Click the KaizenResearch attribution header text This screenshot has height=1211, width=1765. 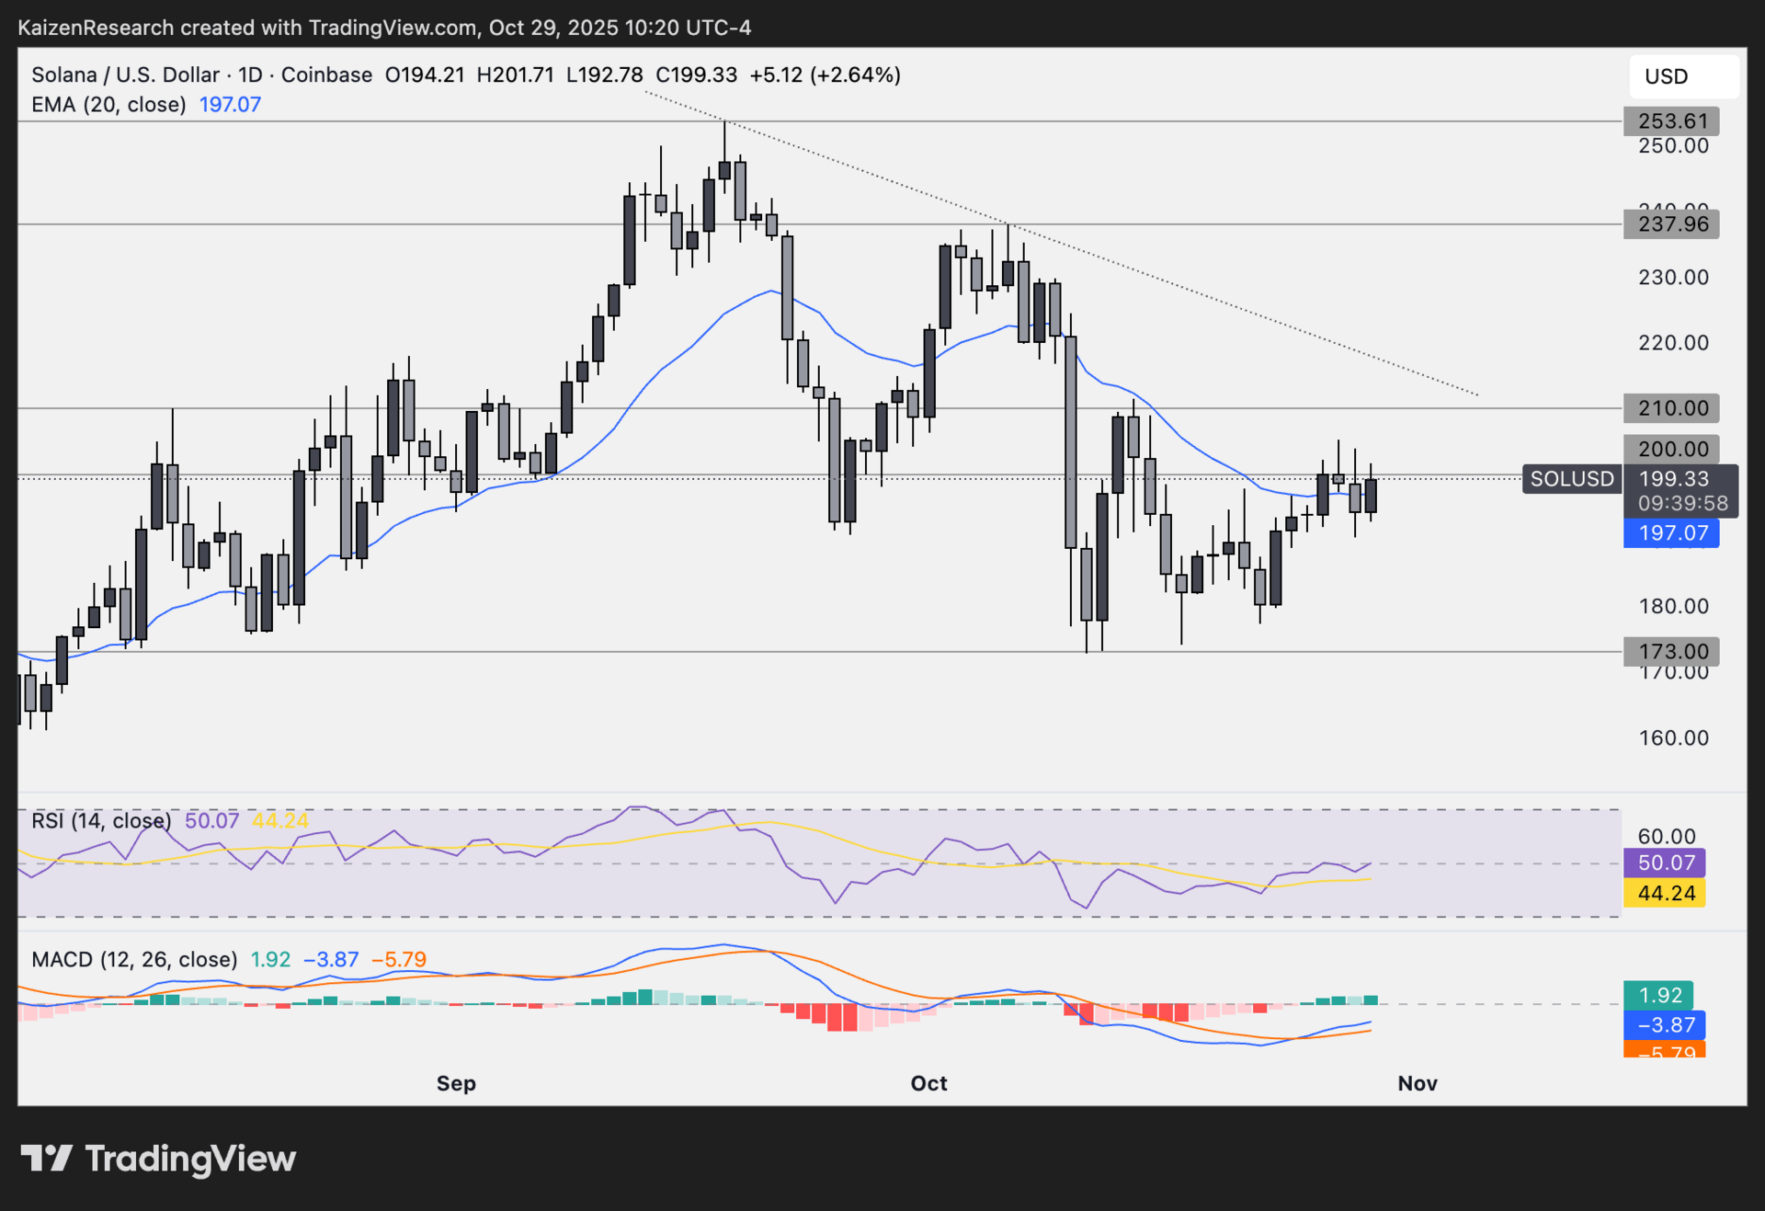click(384, 28)
